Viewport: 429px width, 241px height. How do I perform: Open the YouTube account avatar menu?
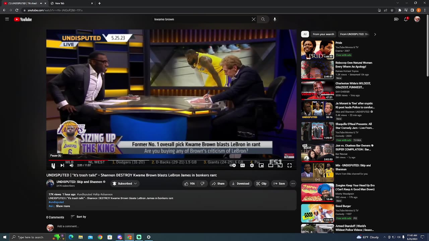coord(417,19)
